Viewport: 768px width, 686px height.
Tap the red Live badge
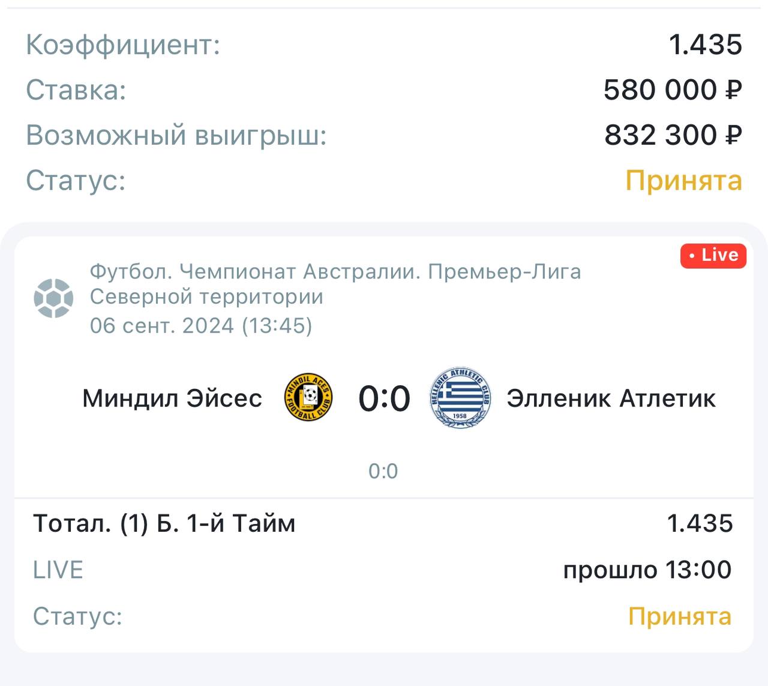tap(713, 256)
